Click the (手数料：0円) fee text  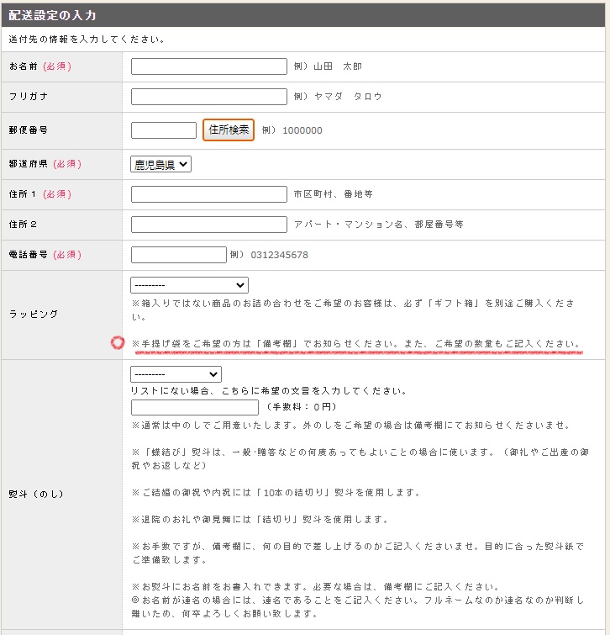(x=302, y=407)
